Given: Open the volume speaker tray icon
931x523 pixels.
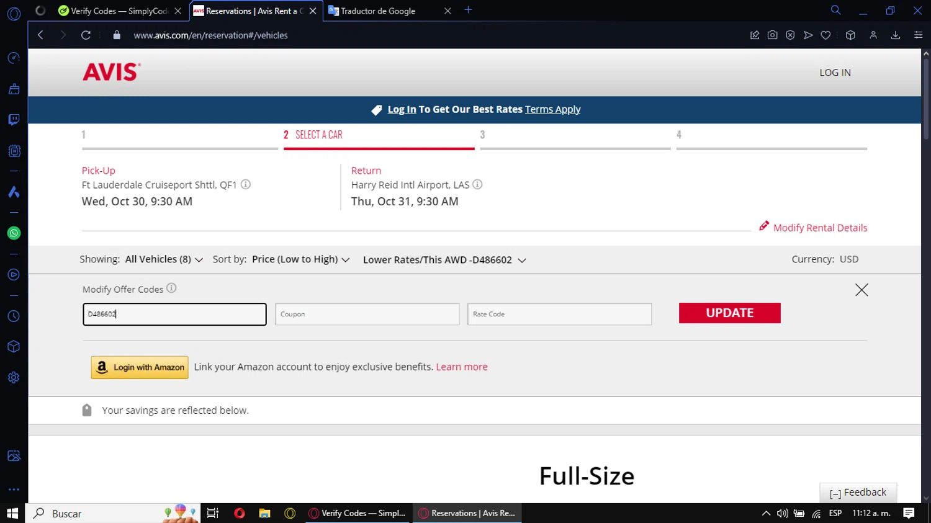Looking at the screenshot, I should (x=783, y=513).
